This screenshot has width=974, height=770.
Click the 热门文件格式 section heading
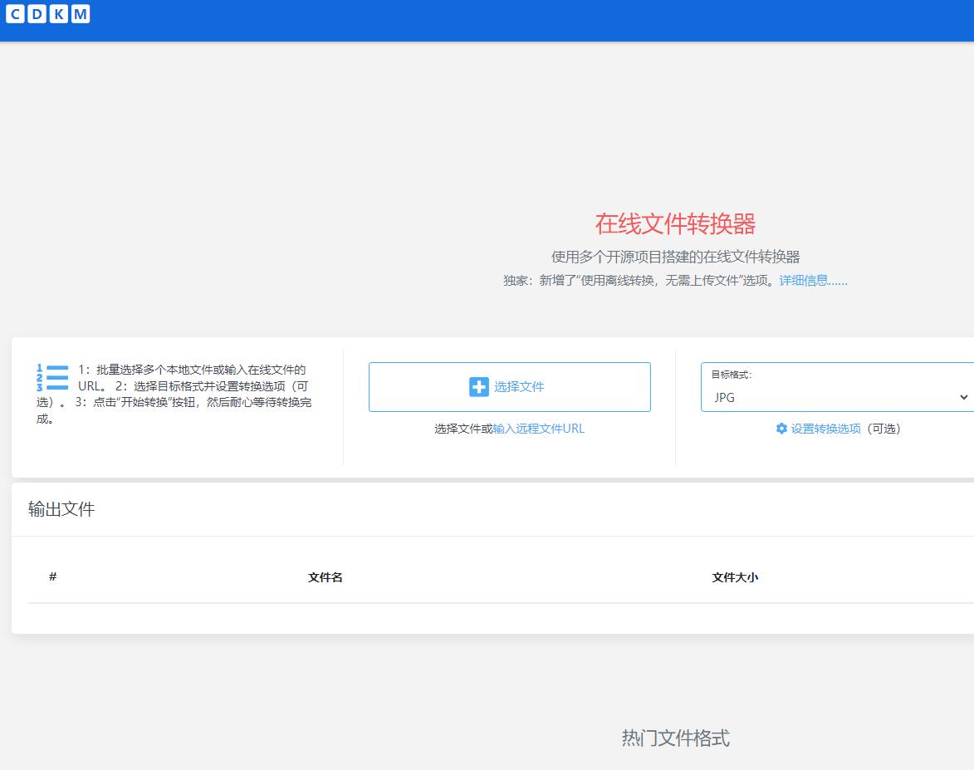click(x=675, y=738)
